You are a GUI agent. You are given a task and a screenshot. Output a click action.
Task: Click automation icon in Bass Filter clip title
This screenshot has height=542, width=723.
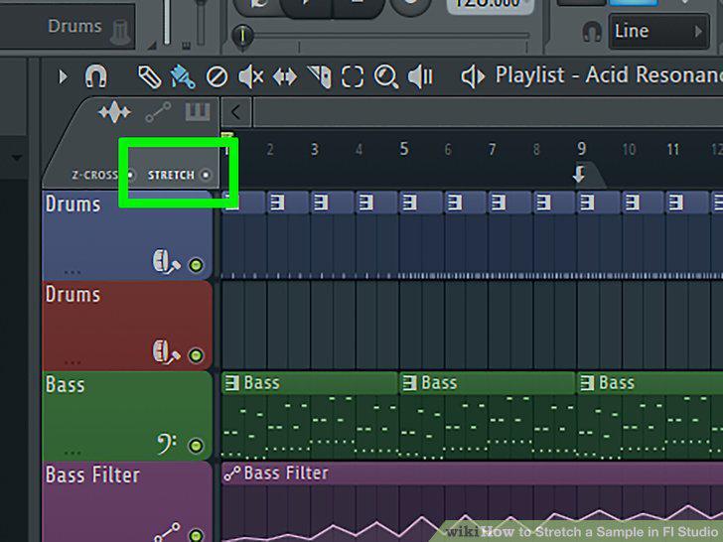click(x=232, y=474)
